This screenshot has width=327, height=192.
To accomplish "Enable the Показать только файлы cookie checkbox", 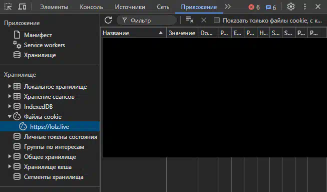I will [x=217, y=20].
